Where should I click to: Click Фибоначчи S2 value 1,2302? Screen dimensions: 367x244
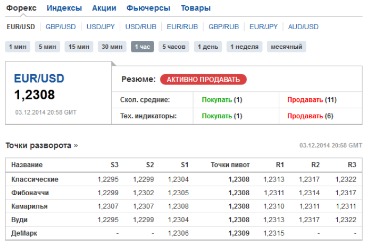click(x=143, y=193)
